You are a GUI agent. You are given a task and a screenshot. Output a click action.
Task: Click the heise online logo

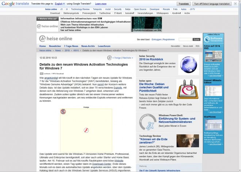pyautogui.click(x=56, y=39)
